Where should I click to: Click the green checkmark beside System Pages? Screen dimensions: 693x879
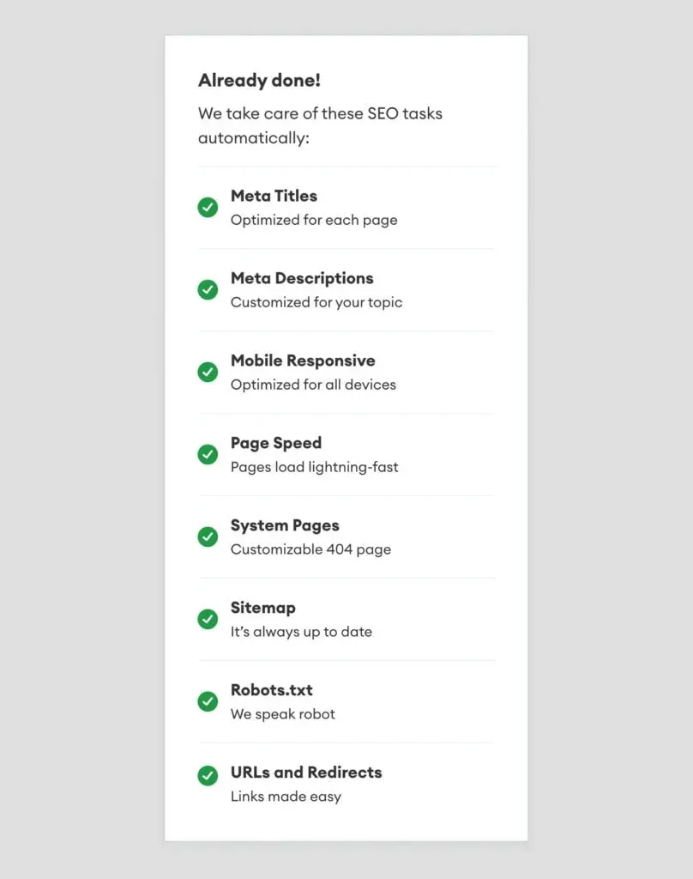click(x=208, y=536)
